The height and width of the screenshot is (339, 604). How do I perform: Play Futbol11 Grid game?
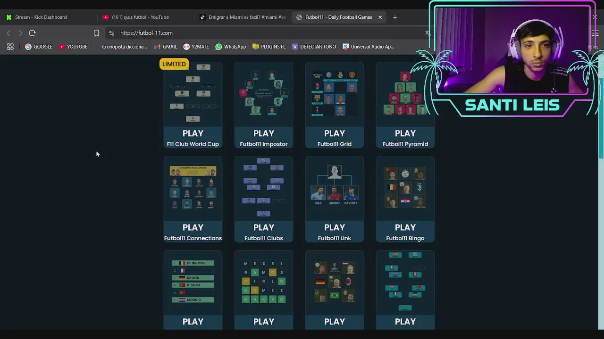point(335,133)
